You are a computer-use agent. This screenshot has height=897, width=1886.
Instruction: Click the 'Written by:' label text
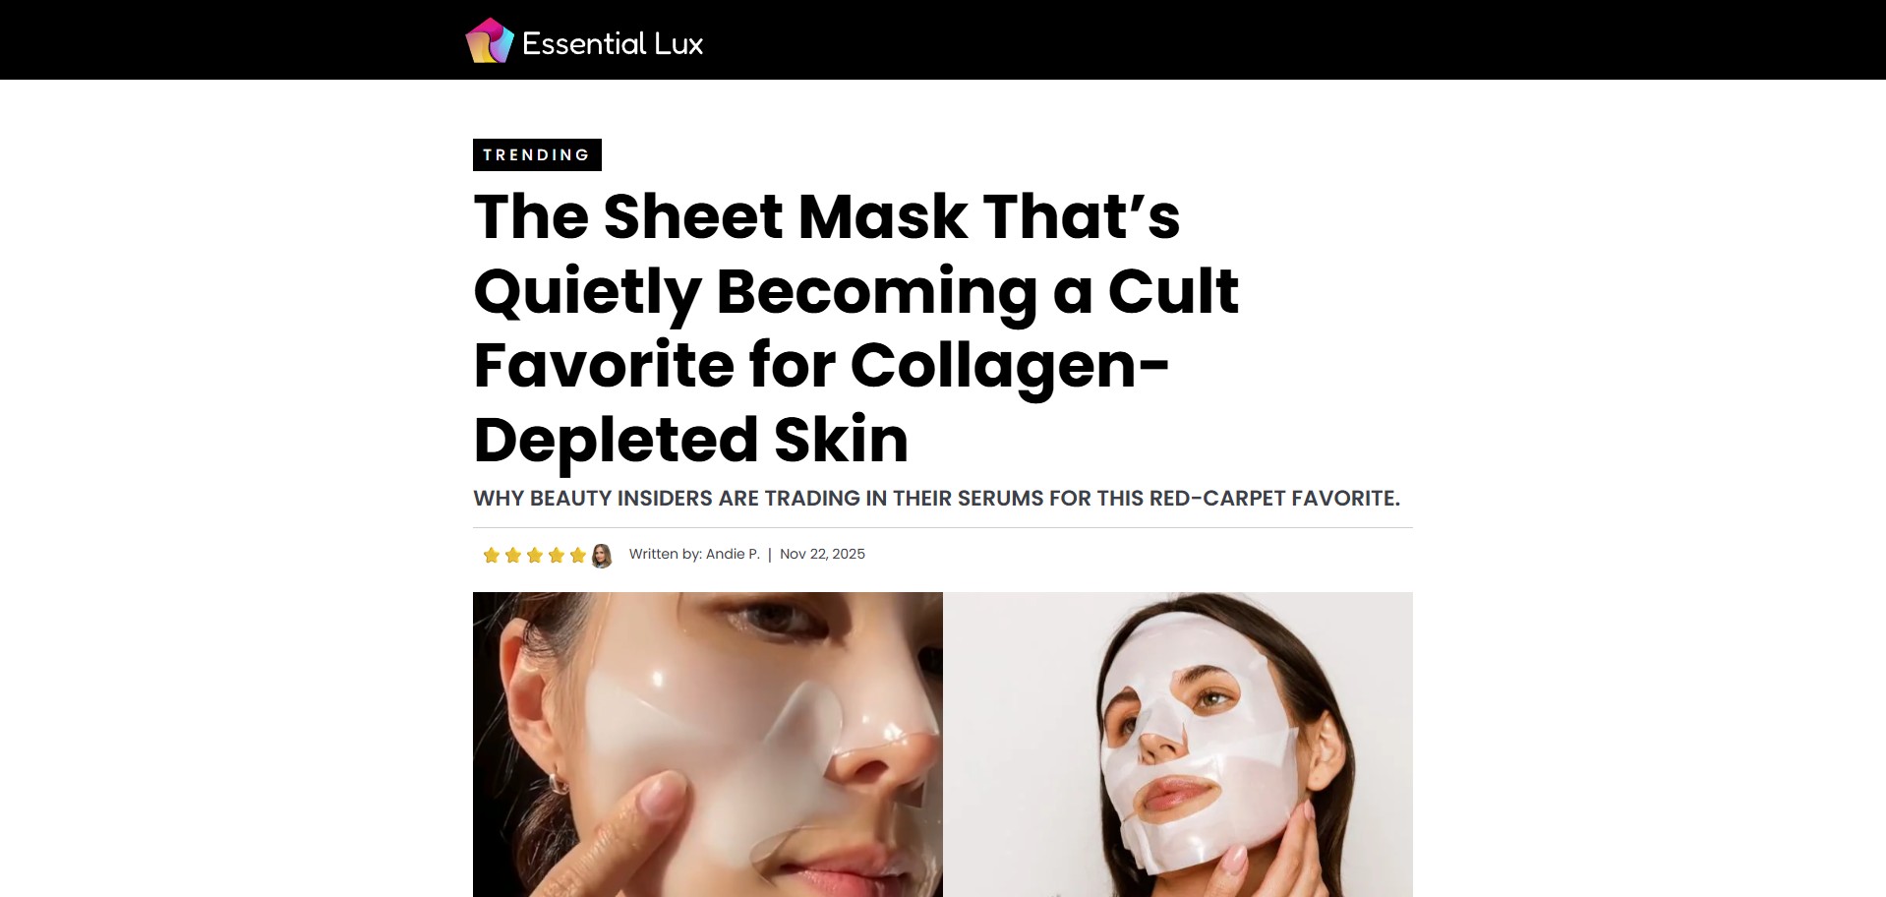coord(666,554)
